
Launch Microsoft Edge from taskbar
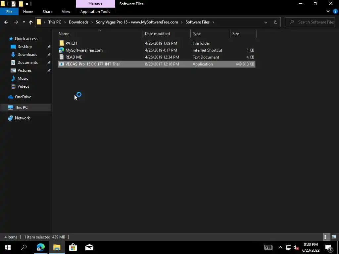(x=40, y=247)
